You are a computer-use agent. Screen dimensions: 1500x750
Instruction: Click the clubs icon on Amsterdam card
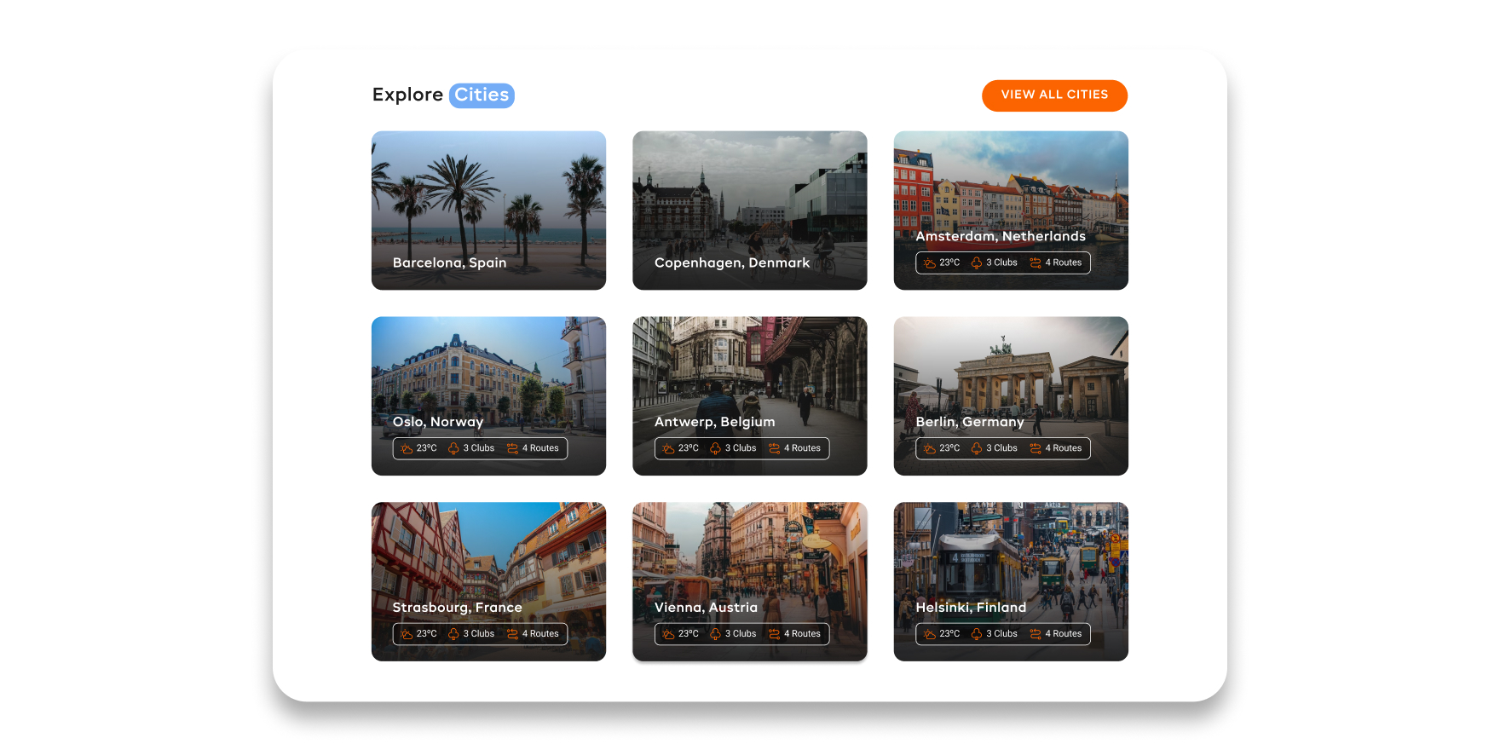[977, 263]
